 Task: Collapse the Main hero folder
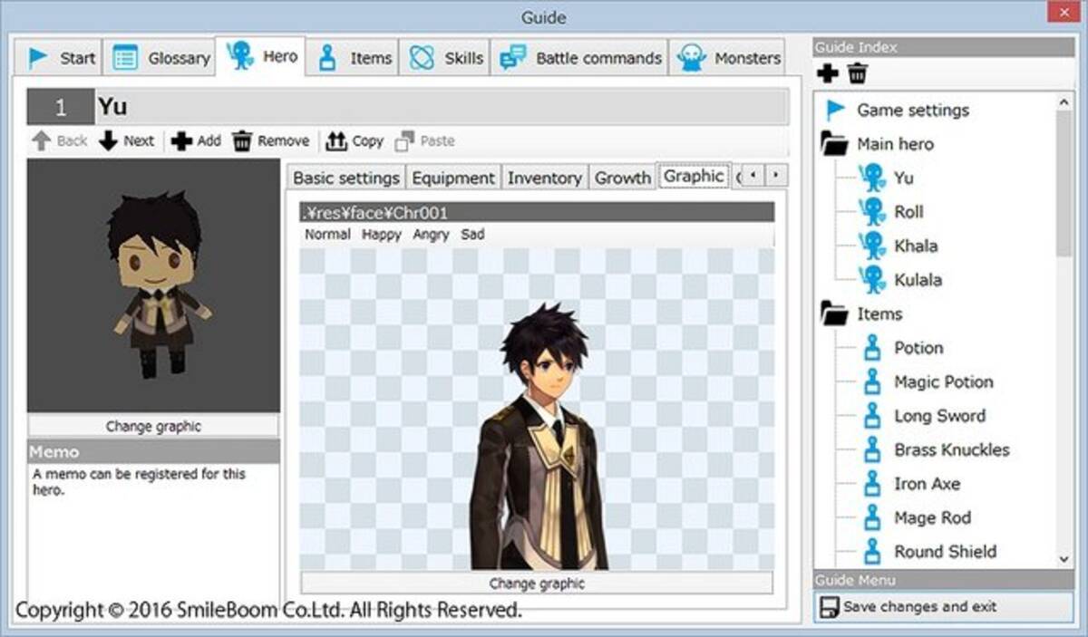(x=834, y=144)
